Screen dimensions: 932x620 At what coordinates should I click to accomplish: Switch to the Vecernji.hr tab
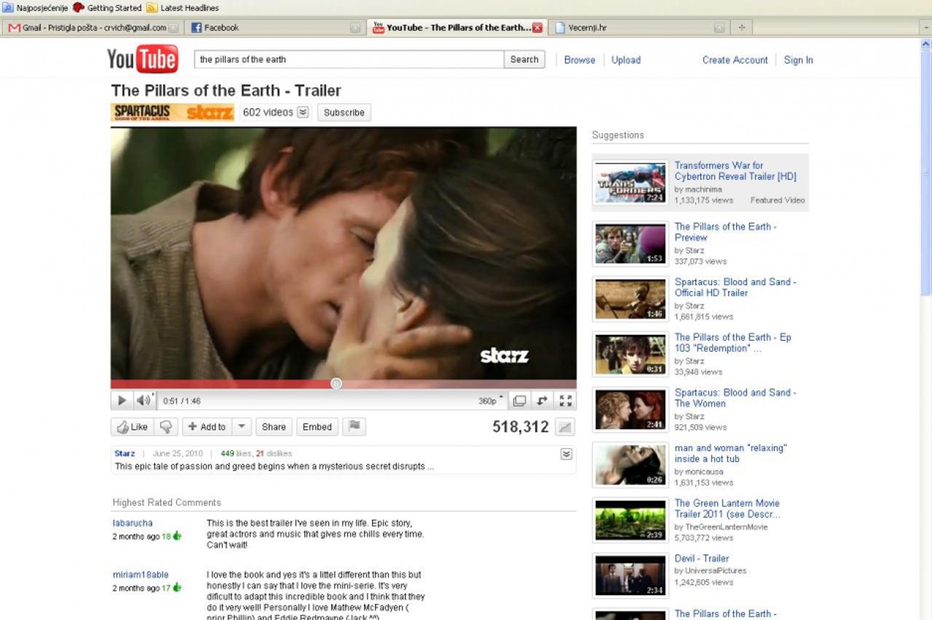639,28
